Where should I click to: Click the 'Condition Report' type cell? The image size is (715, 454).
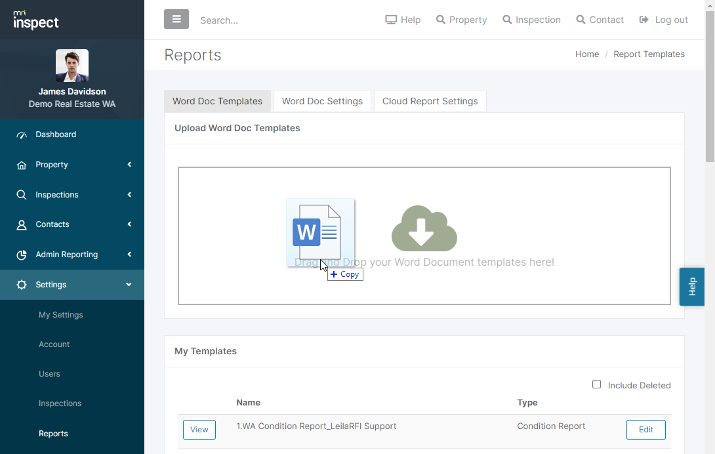[x=551, y=426]
